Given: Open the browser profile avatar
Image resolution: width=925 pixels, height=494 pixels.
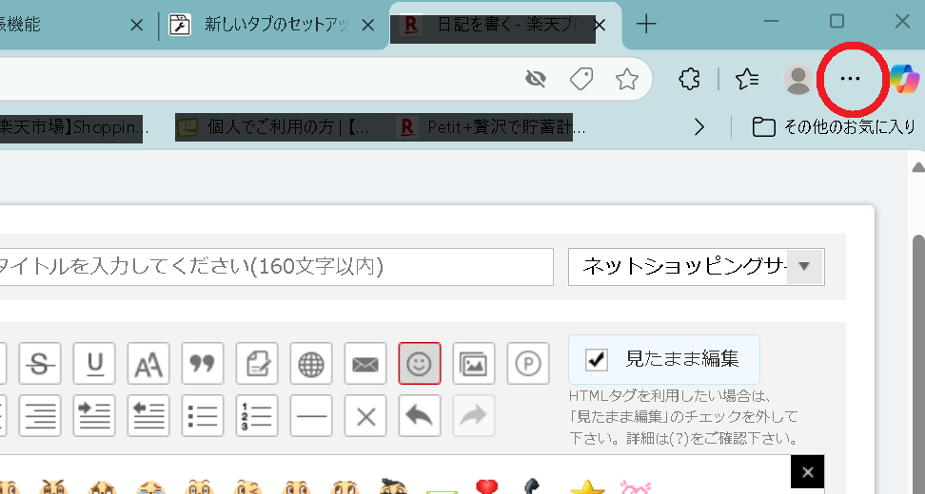Looking at the screenshot, I should 798,79.
